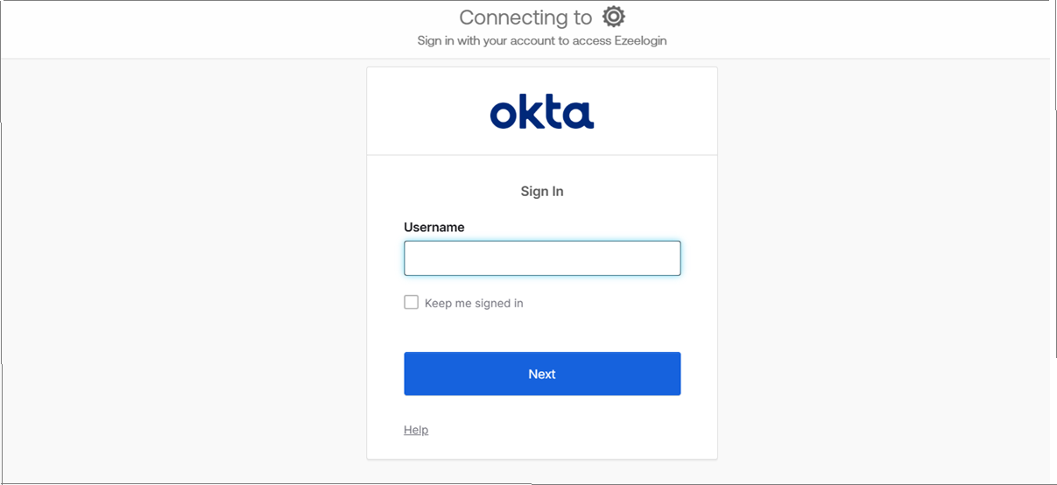Screen dimensions: 1057x485
Task: Focus the Username input field
Action: (x=542, y=258)
